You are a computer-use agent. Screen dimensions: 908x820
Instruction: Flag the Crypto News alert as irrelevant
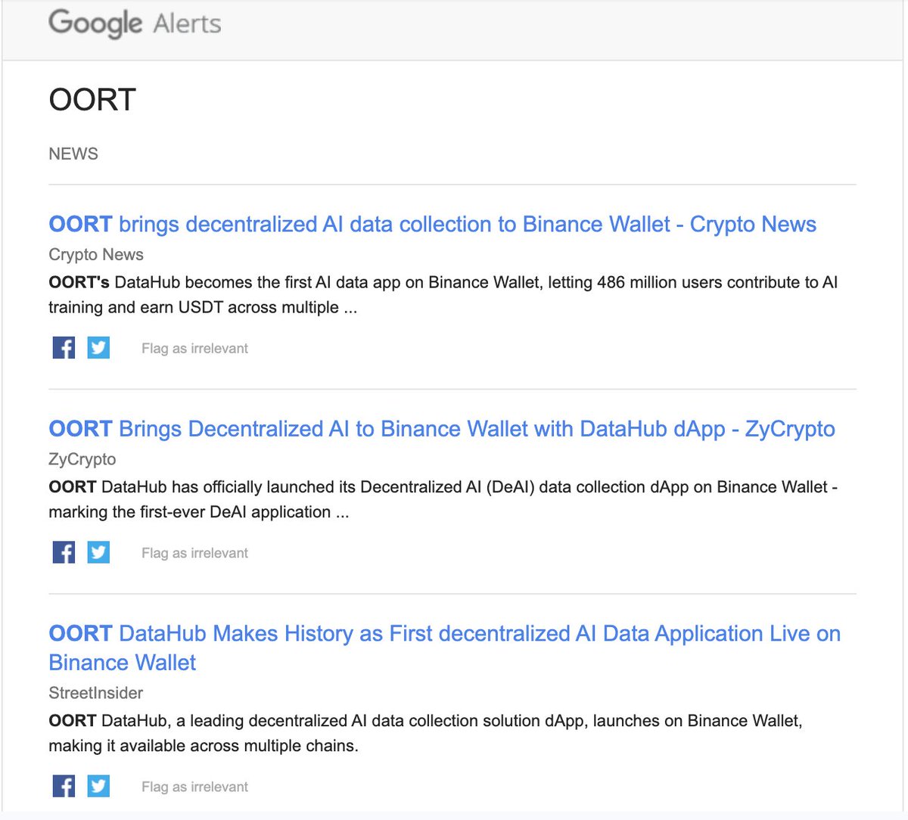[194, 348]
